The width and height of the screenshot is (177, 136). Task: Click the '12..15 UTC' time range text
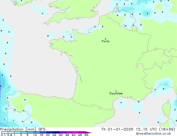(x=146, y=129)
